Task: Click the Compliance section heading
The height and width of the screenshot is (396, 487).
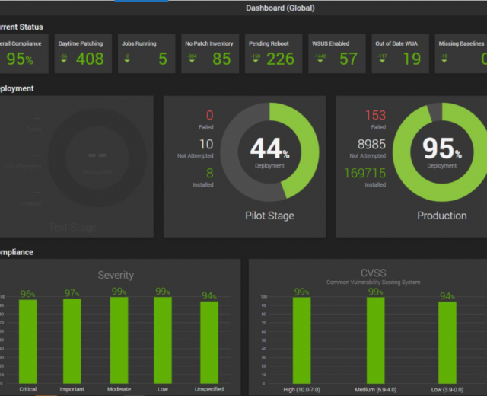Action: [x=17, y=252]
